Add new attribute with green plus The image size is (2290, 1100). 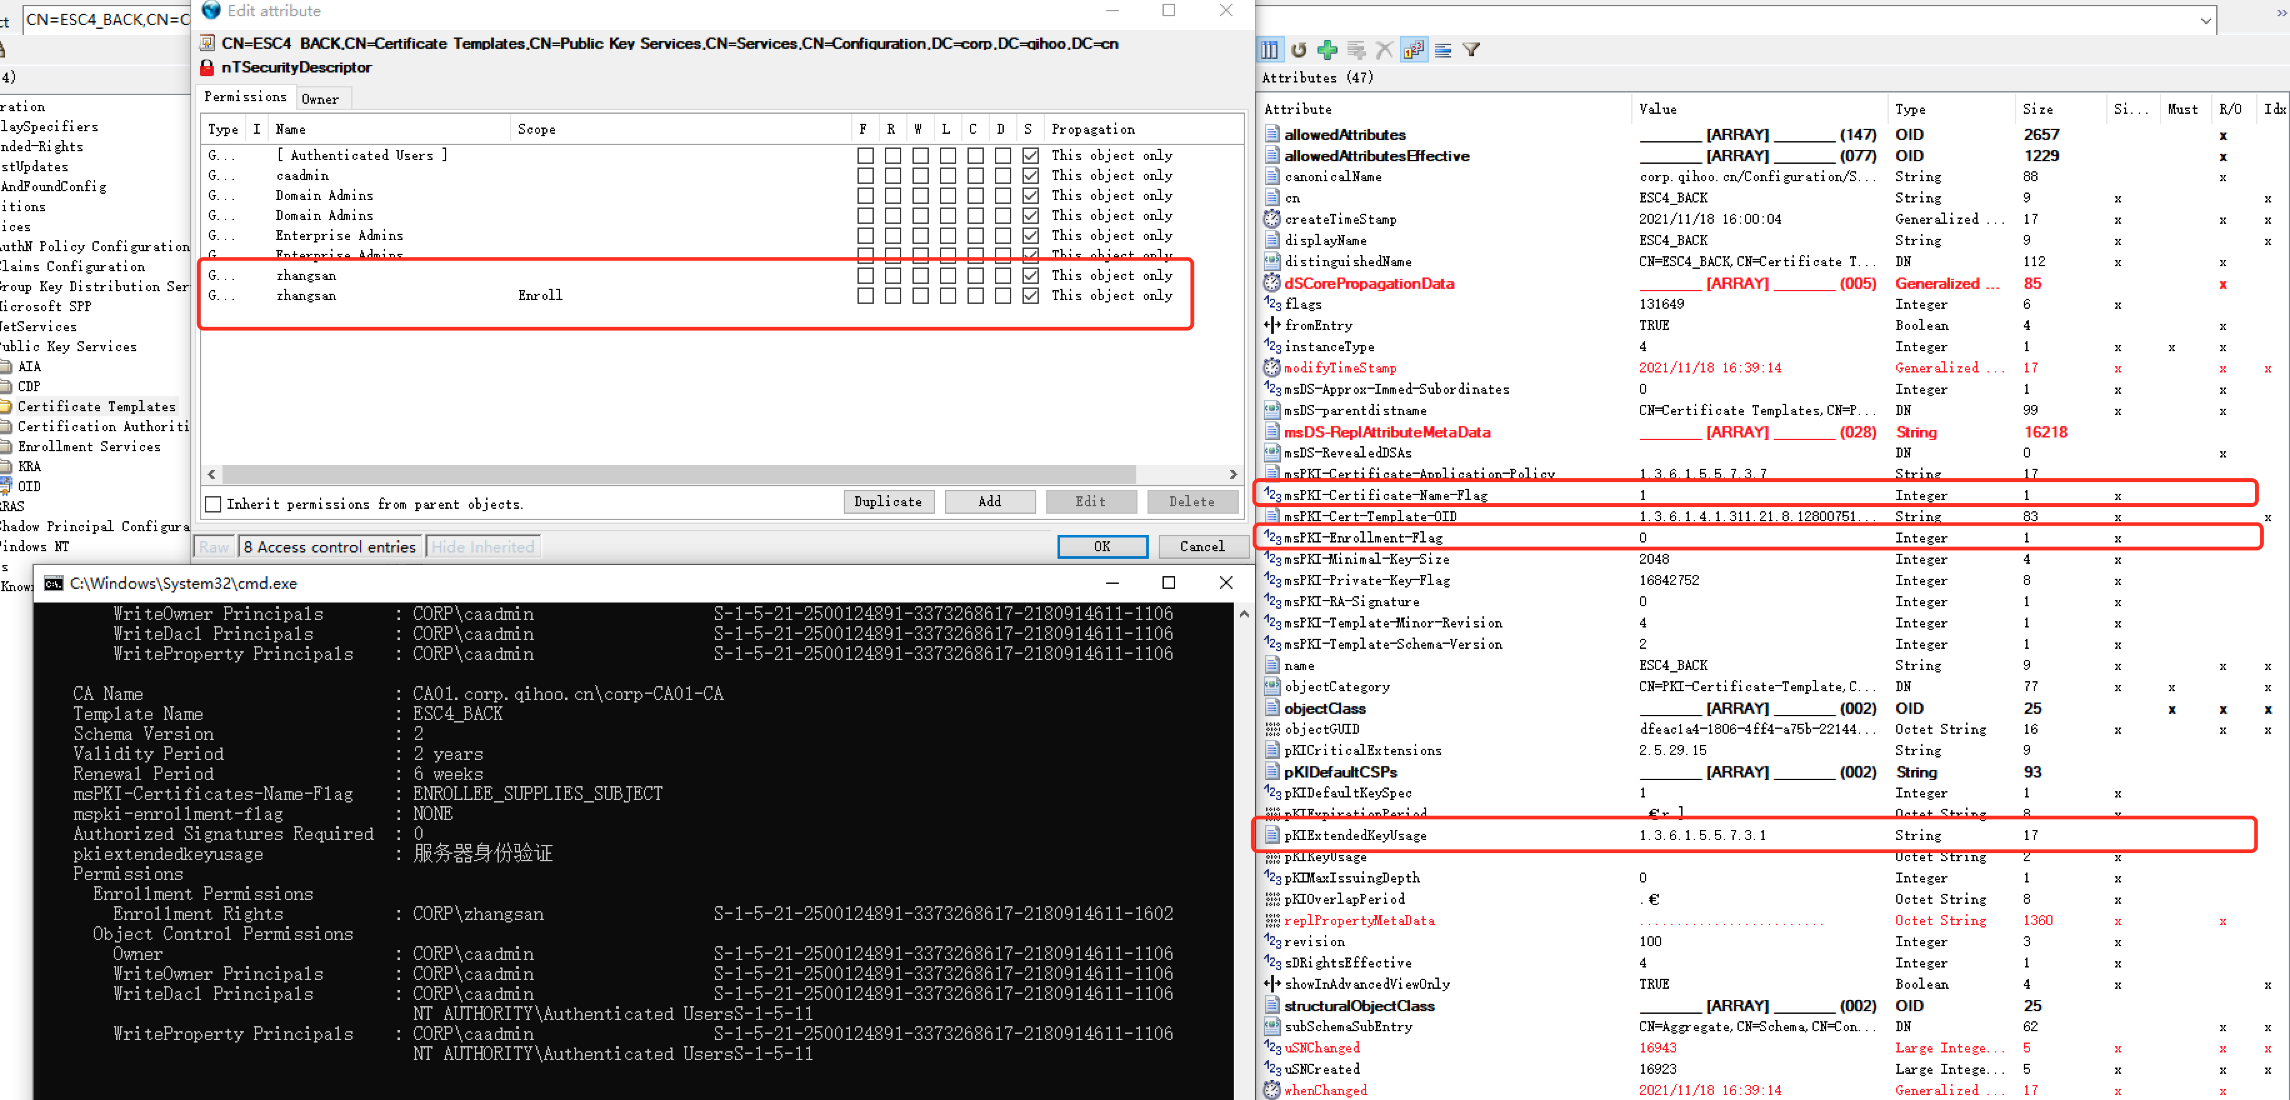[1327, 50]
